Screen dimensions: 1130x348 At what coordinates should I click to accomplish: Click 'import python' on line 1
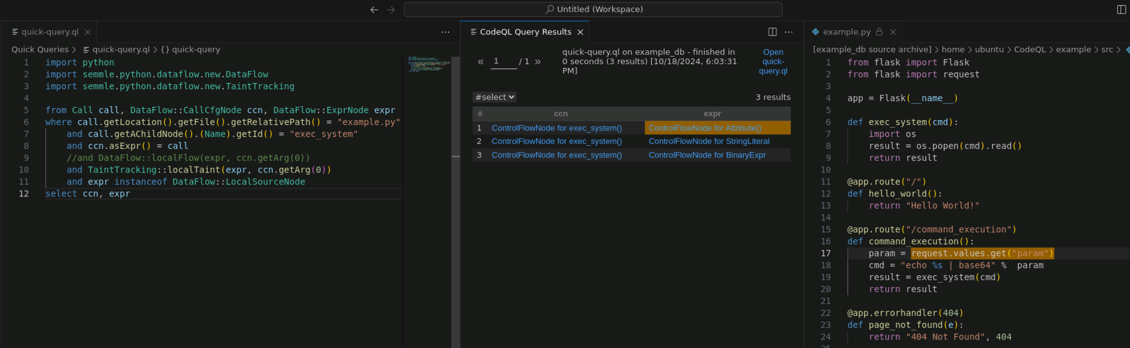click(x=80, y=63)
